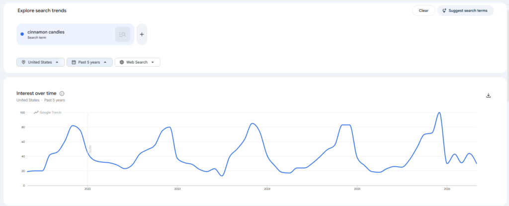Click the Search term label under cinnamon candles
The width and height of the screenshot is (509, 206).
pos(37,38)
